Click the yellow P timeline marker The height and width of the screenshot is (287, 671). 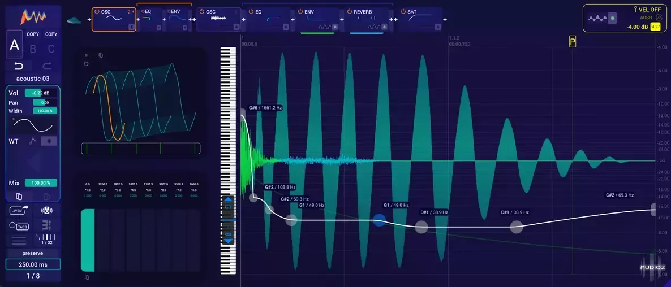pos(573,42)
